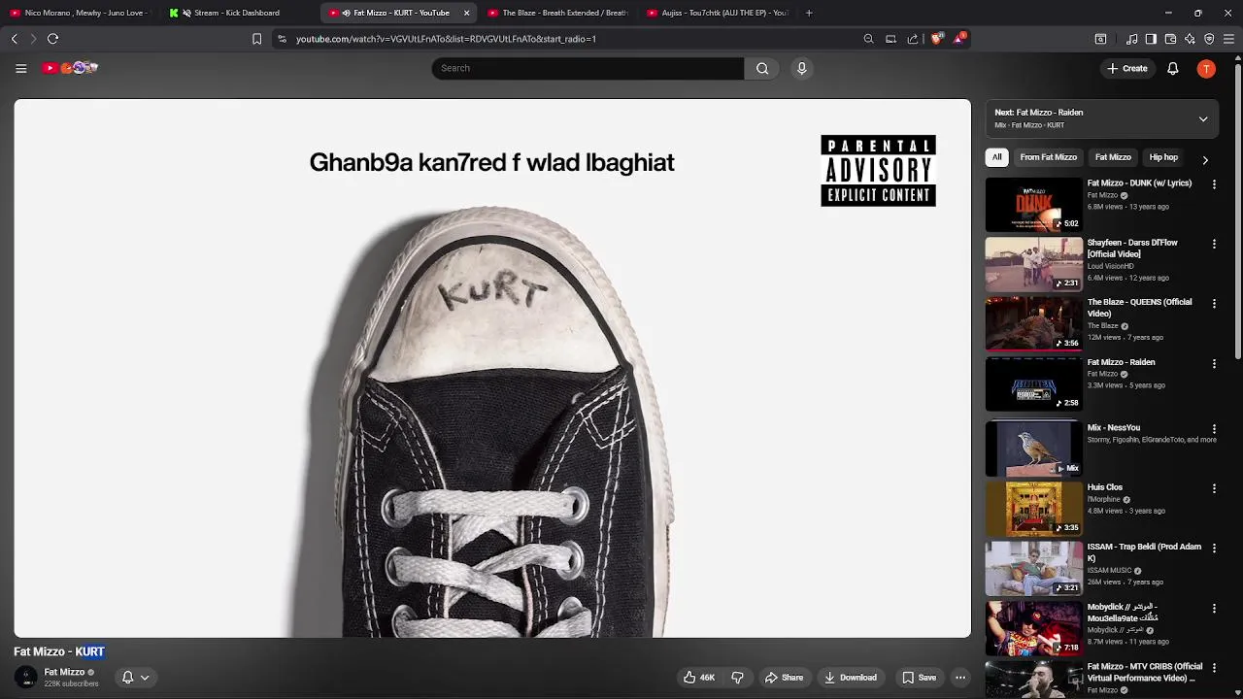The width and height of the screenshot is (1243, 699).
Task: Open tab search icon in toolbar
Action: 1100,39
